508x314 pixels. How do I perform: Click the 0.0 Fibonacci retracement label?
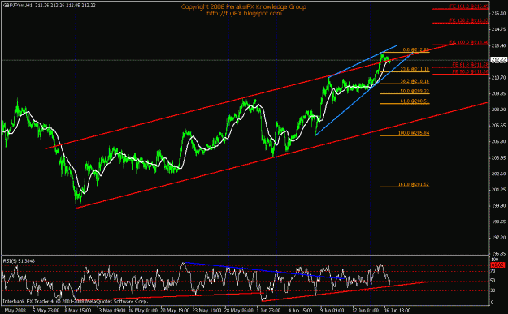tap(415, 49)
